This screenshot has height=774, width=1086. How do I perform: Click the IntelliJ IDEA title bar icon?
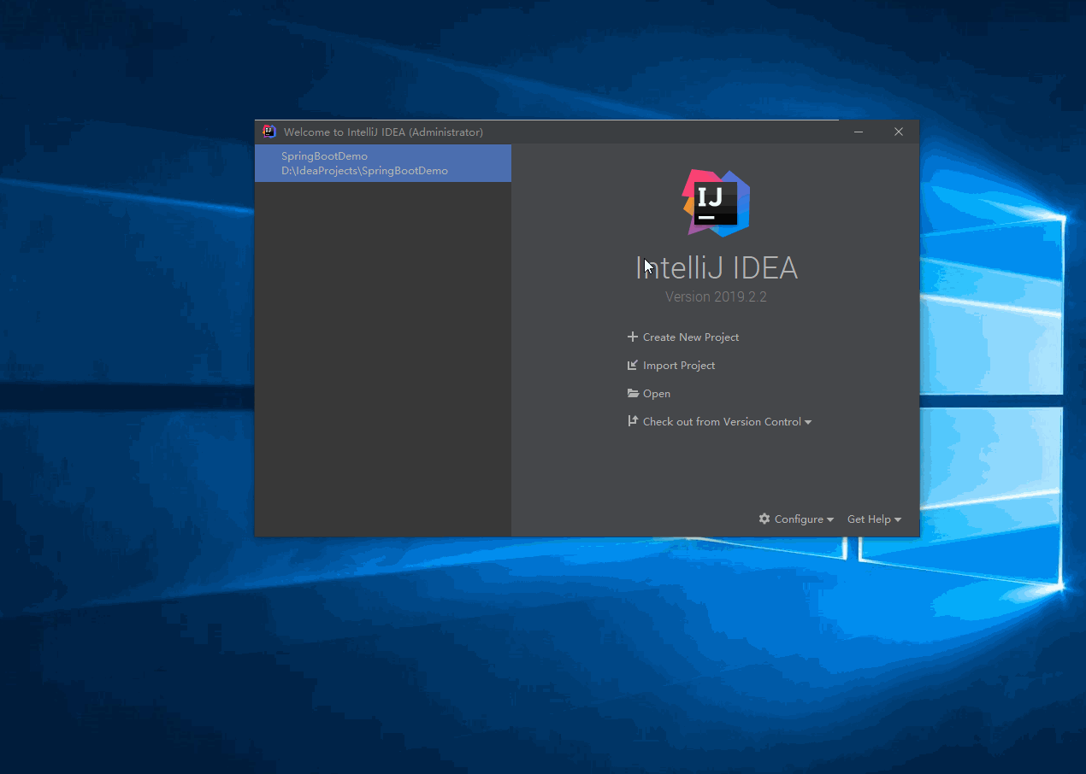(269, 132)
